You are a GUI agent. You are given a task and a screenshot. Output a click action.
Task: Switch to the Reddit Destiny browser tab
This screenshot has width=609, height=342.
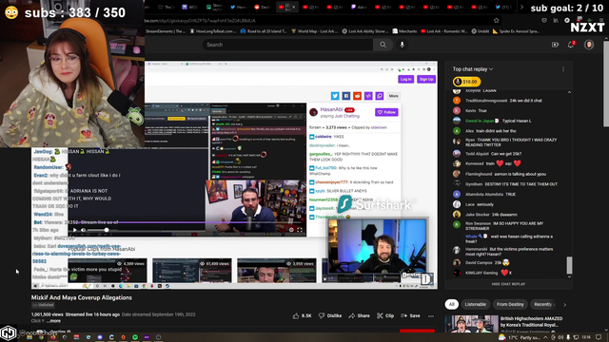point(263,7)
